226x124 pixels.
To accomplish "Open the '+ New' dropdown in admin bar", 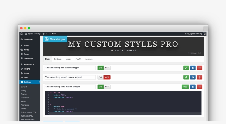I will pyautogui.click(x=52, y=34).
